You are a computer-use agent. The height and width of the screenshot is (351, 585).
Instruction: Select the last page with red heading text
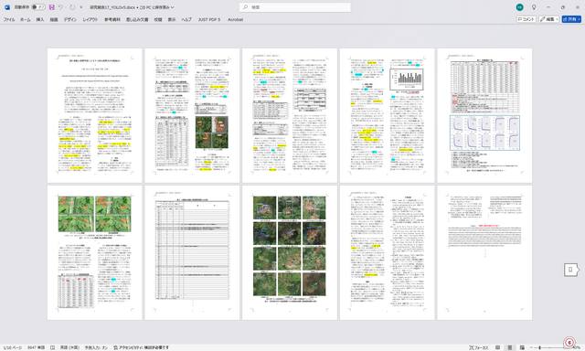pos(484,252)
